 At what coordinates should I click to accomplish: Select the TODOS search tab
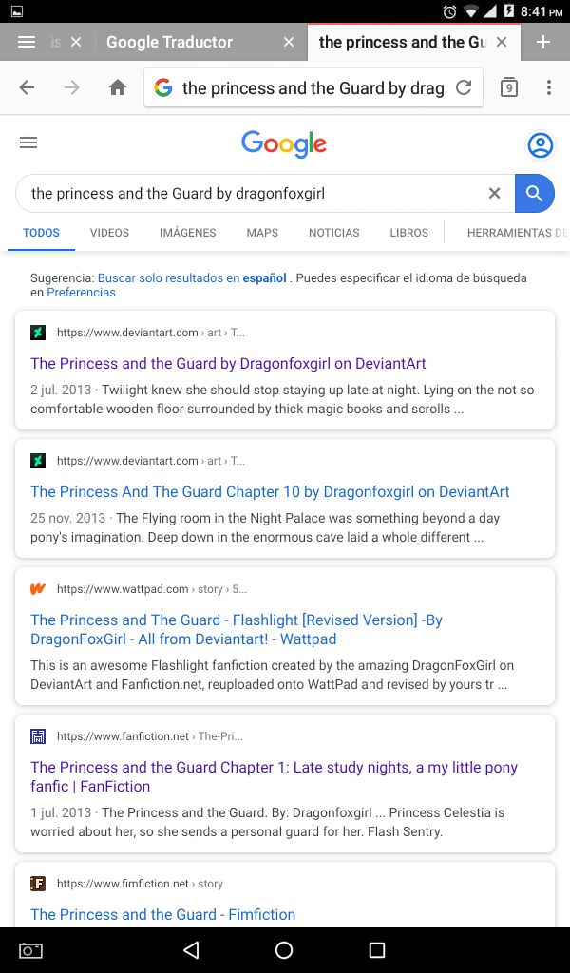click(41, 233)
